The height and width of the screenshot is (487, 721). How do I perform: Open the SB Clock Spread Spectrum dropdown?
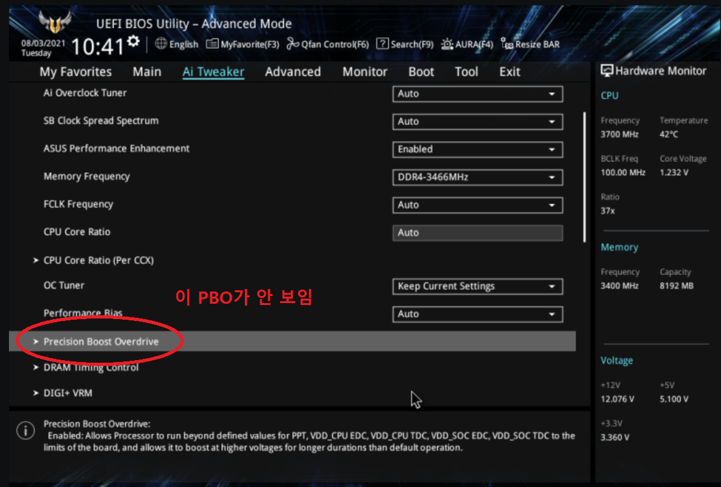pyautogui.click(x=477, y=121)
